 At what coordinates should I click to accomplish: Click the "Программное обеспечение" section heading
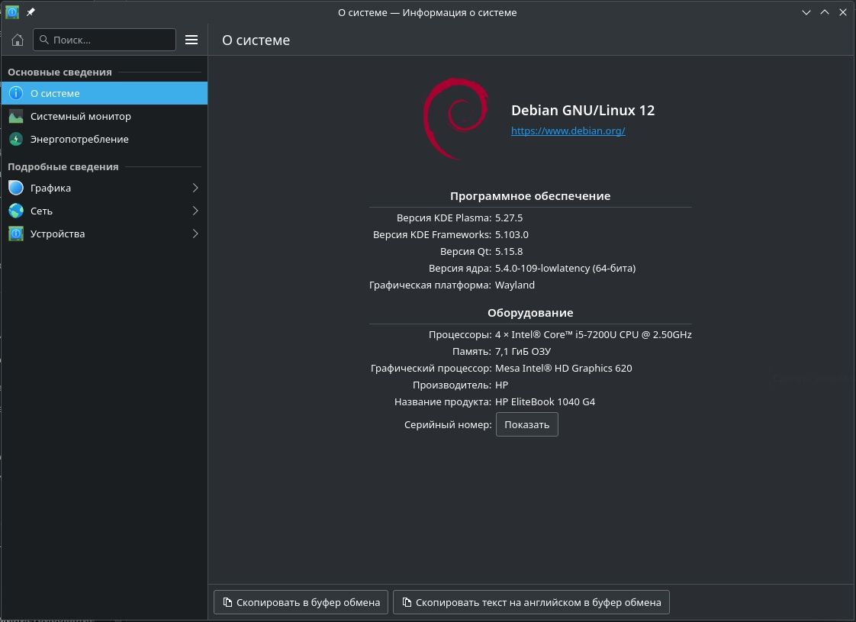click(530, 196)
